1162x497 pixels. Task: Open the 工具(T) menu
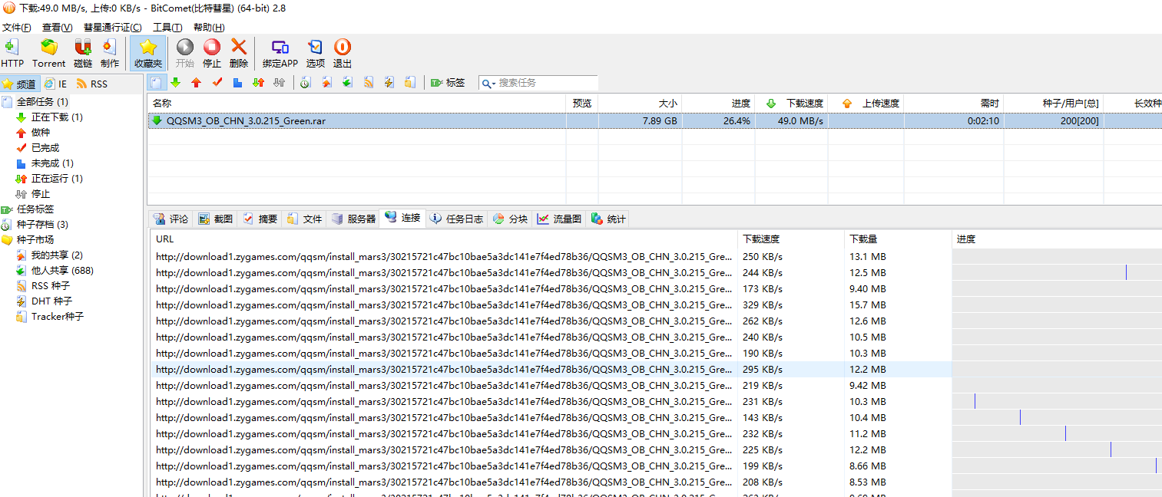pos(167,28)
